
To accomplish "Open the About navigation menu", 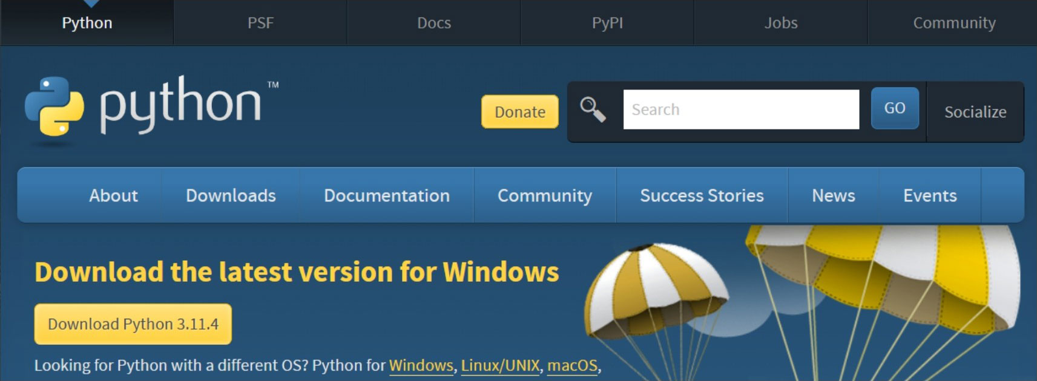I will click(x=113, y=195).
